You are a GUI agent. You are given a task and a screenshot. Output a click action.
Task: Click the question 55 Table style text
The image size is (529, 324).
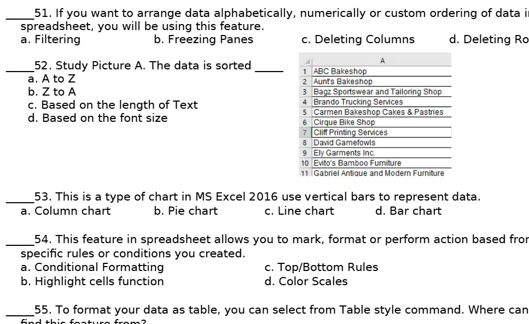[x=281, y=310]
